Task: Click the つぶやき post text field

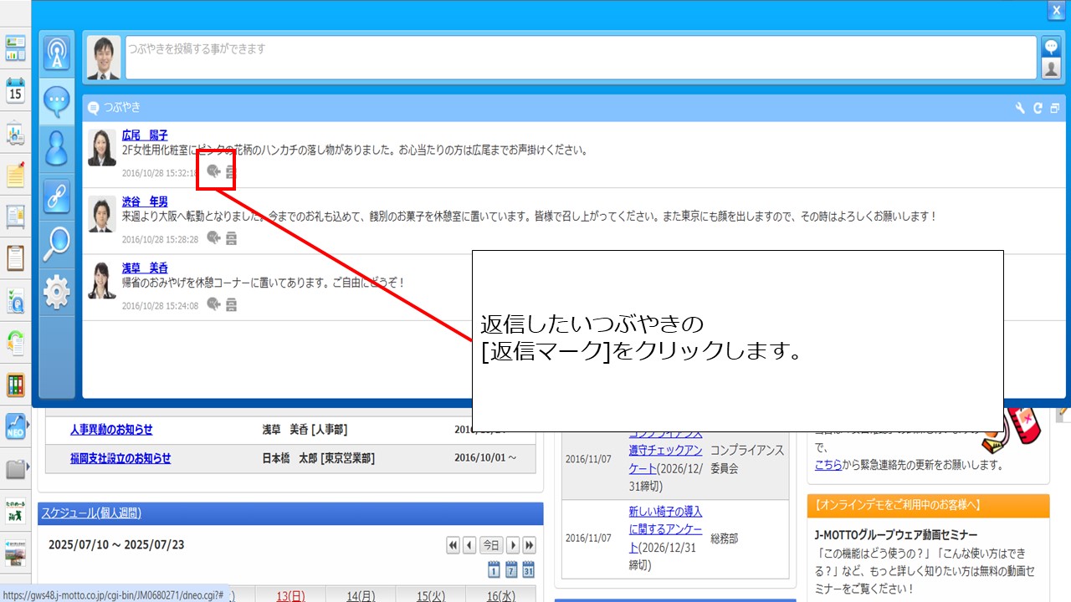Action: (581, 58)
